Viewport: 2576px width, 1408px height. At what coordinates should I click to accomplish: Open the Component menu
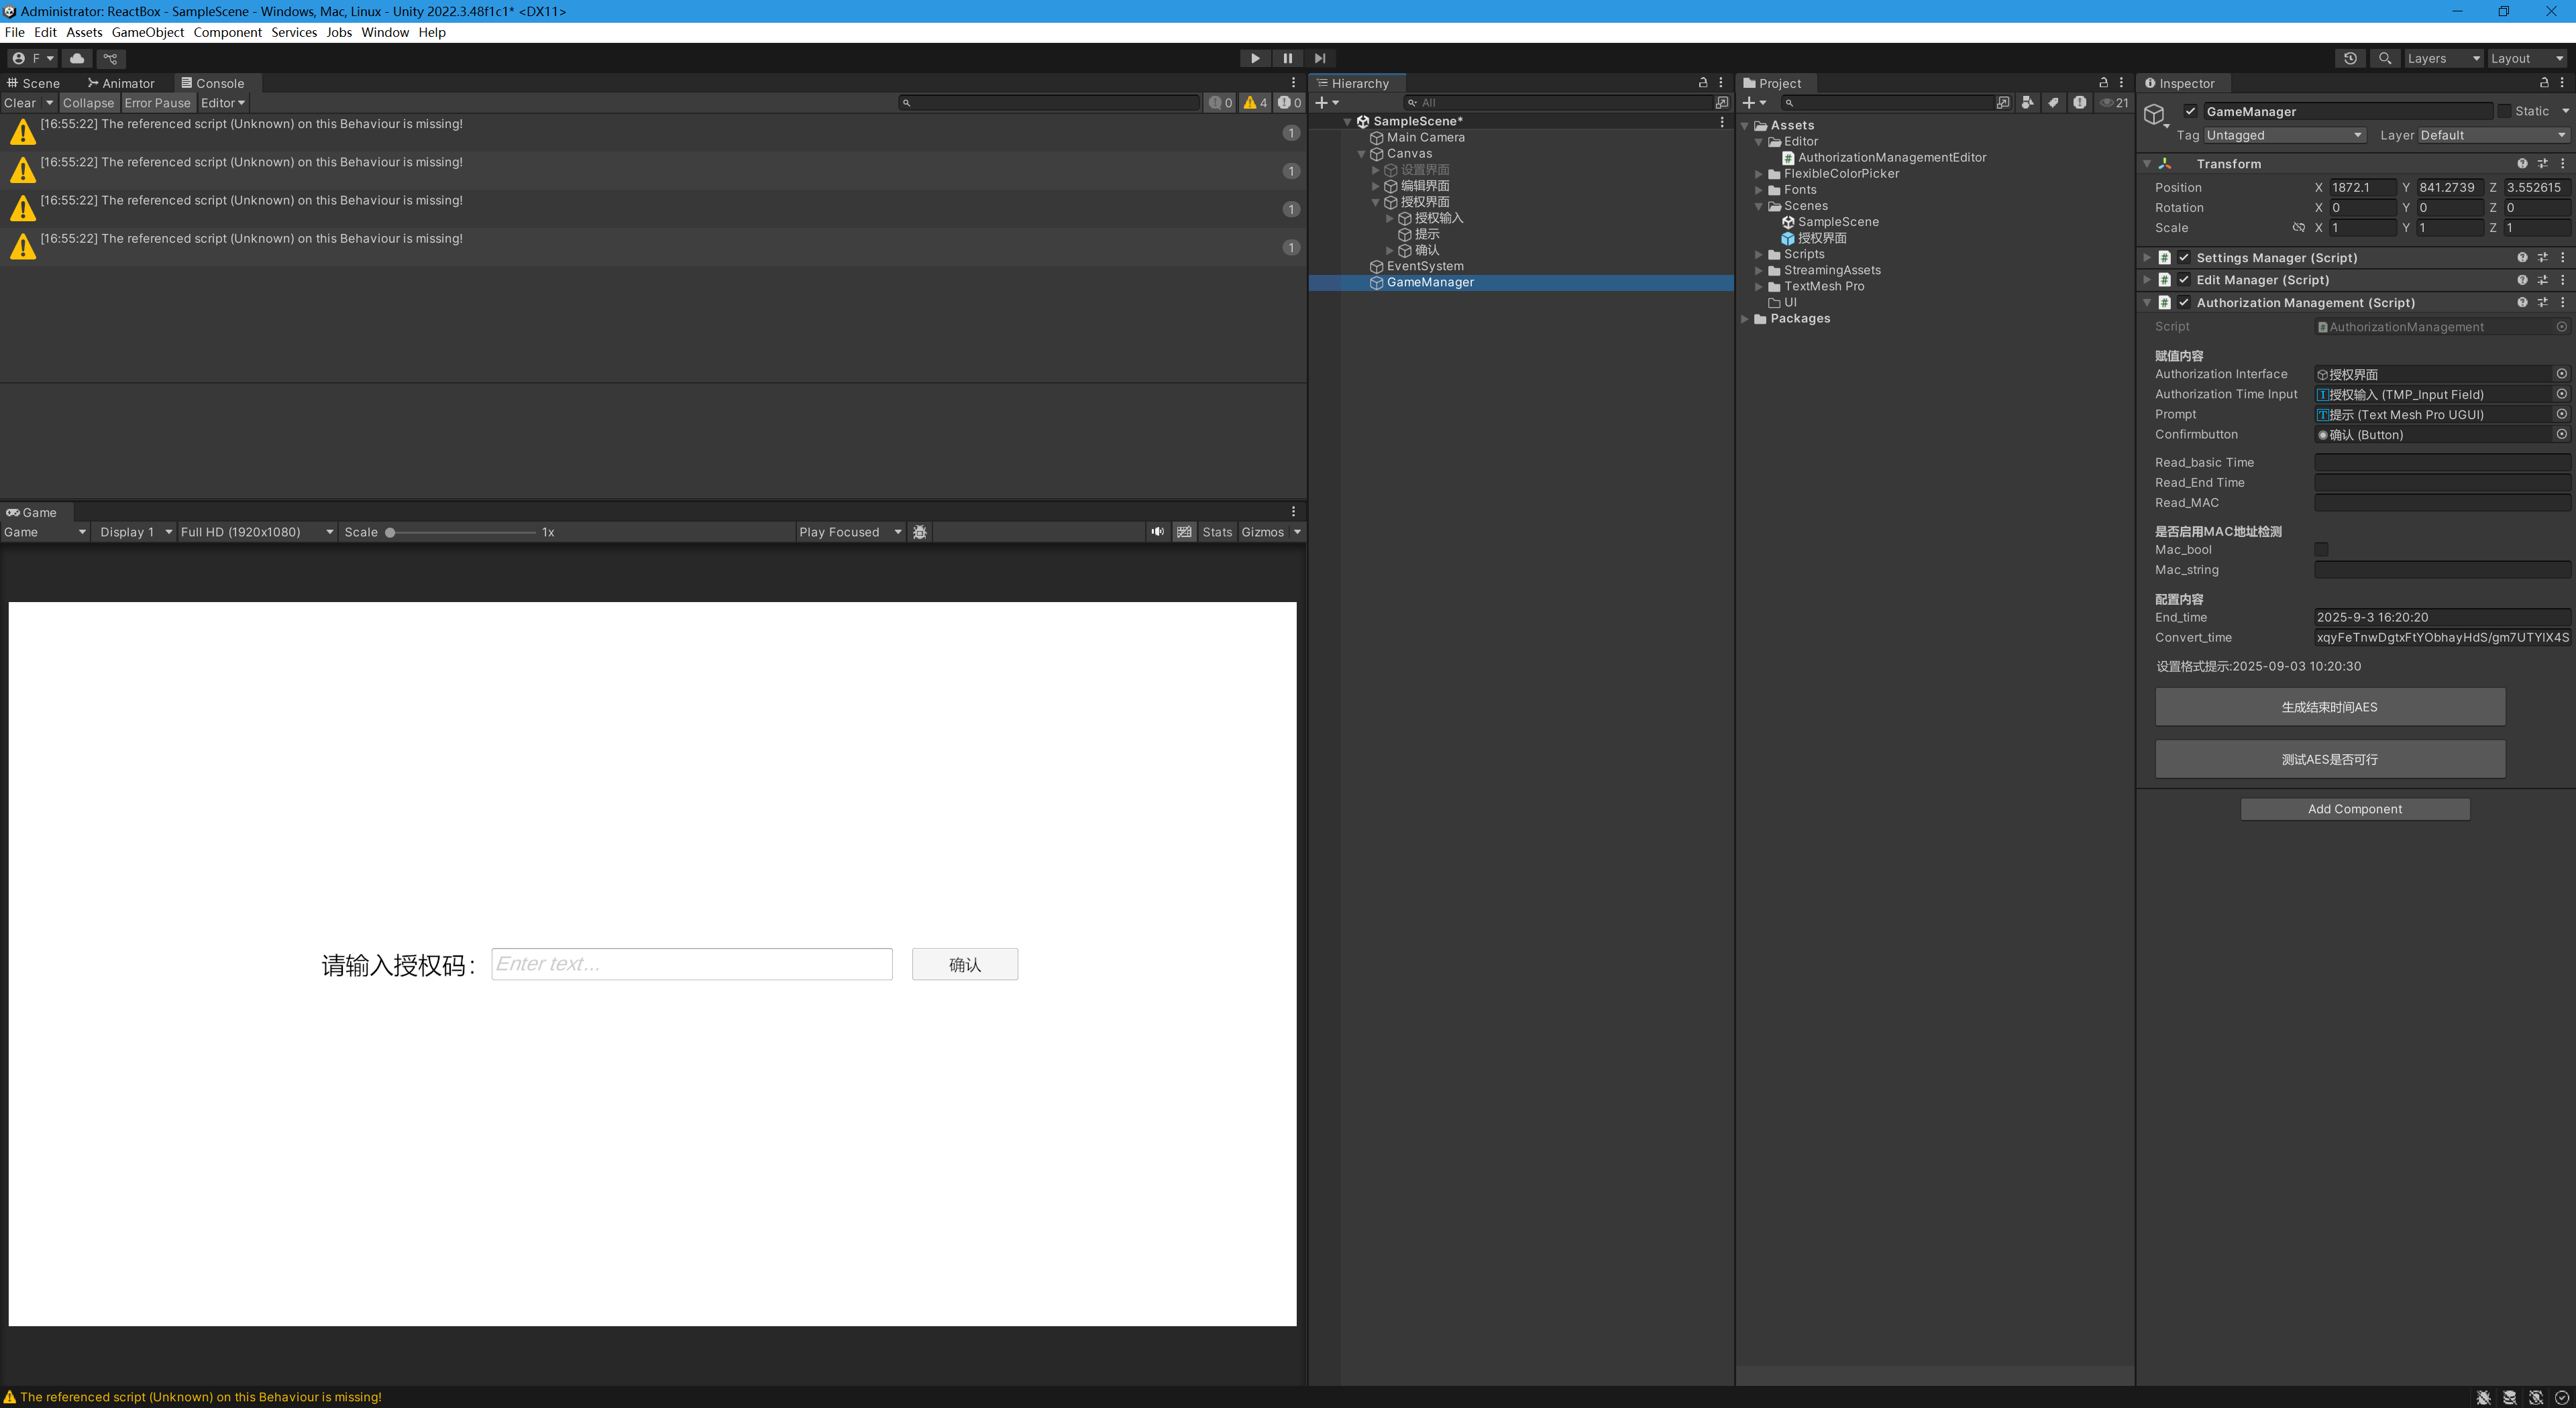click(x=228, y=32)
